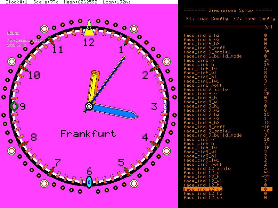Click the orange highlighted value for face_indi12_w2
Image resolution: width=278 pixels, height=208 pixels.
(x=266, y=189)
